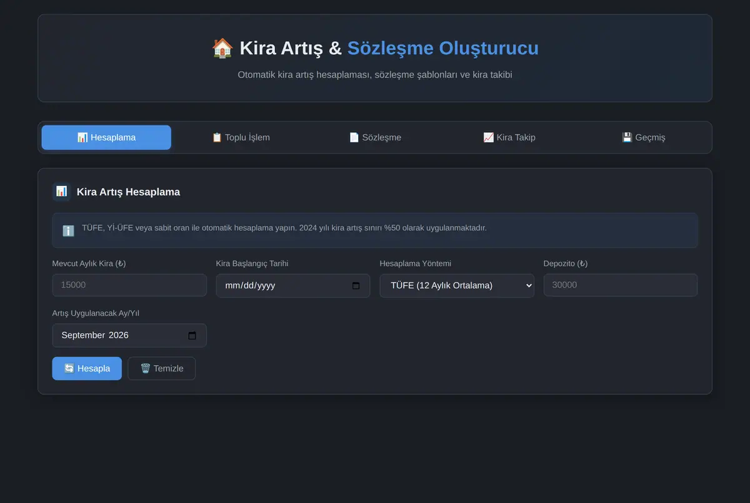This screenshot has width=750, height=503.
Task: Click the TÜFE, Yİ-ÜFE info notice text
Action: [284, 228]
